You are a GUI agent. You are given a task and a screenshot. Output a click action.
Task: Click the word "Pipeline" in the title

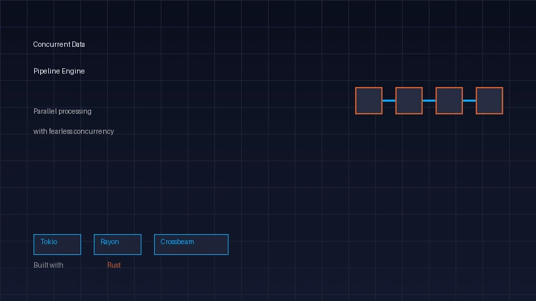(x=46, y=72)
